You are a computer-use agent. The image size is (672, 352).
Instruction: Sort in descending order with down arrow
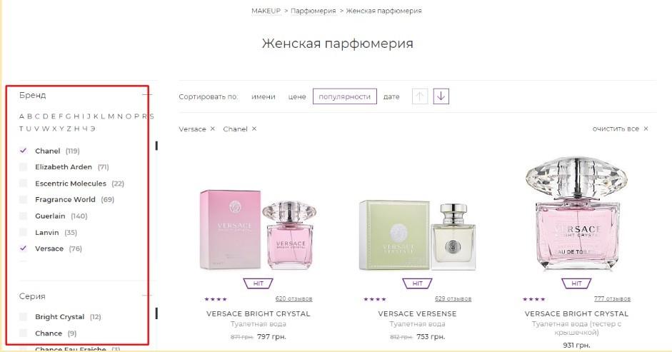[441, 96]
